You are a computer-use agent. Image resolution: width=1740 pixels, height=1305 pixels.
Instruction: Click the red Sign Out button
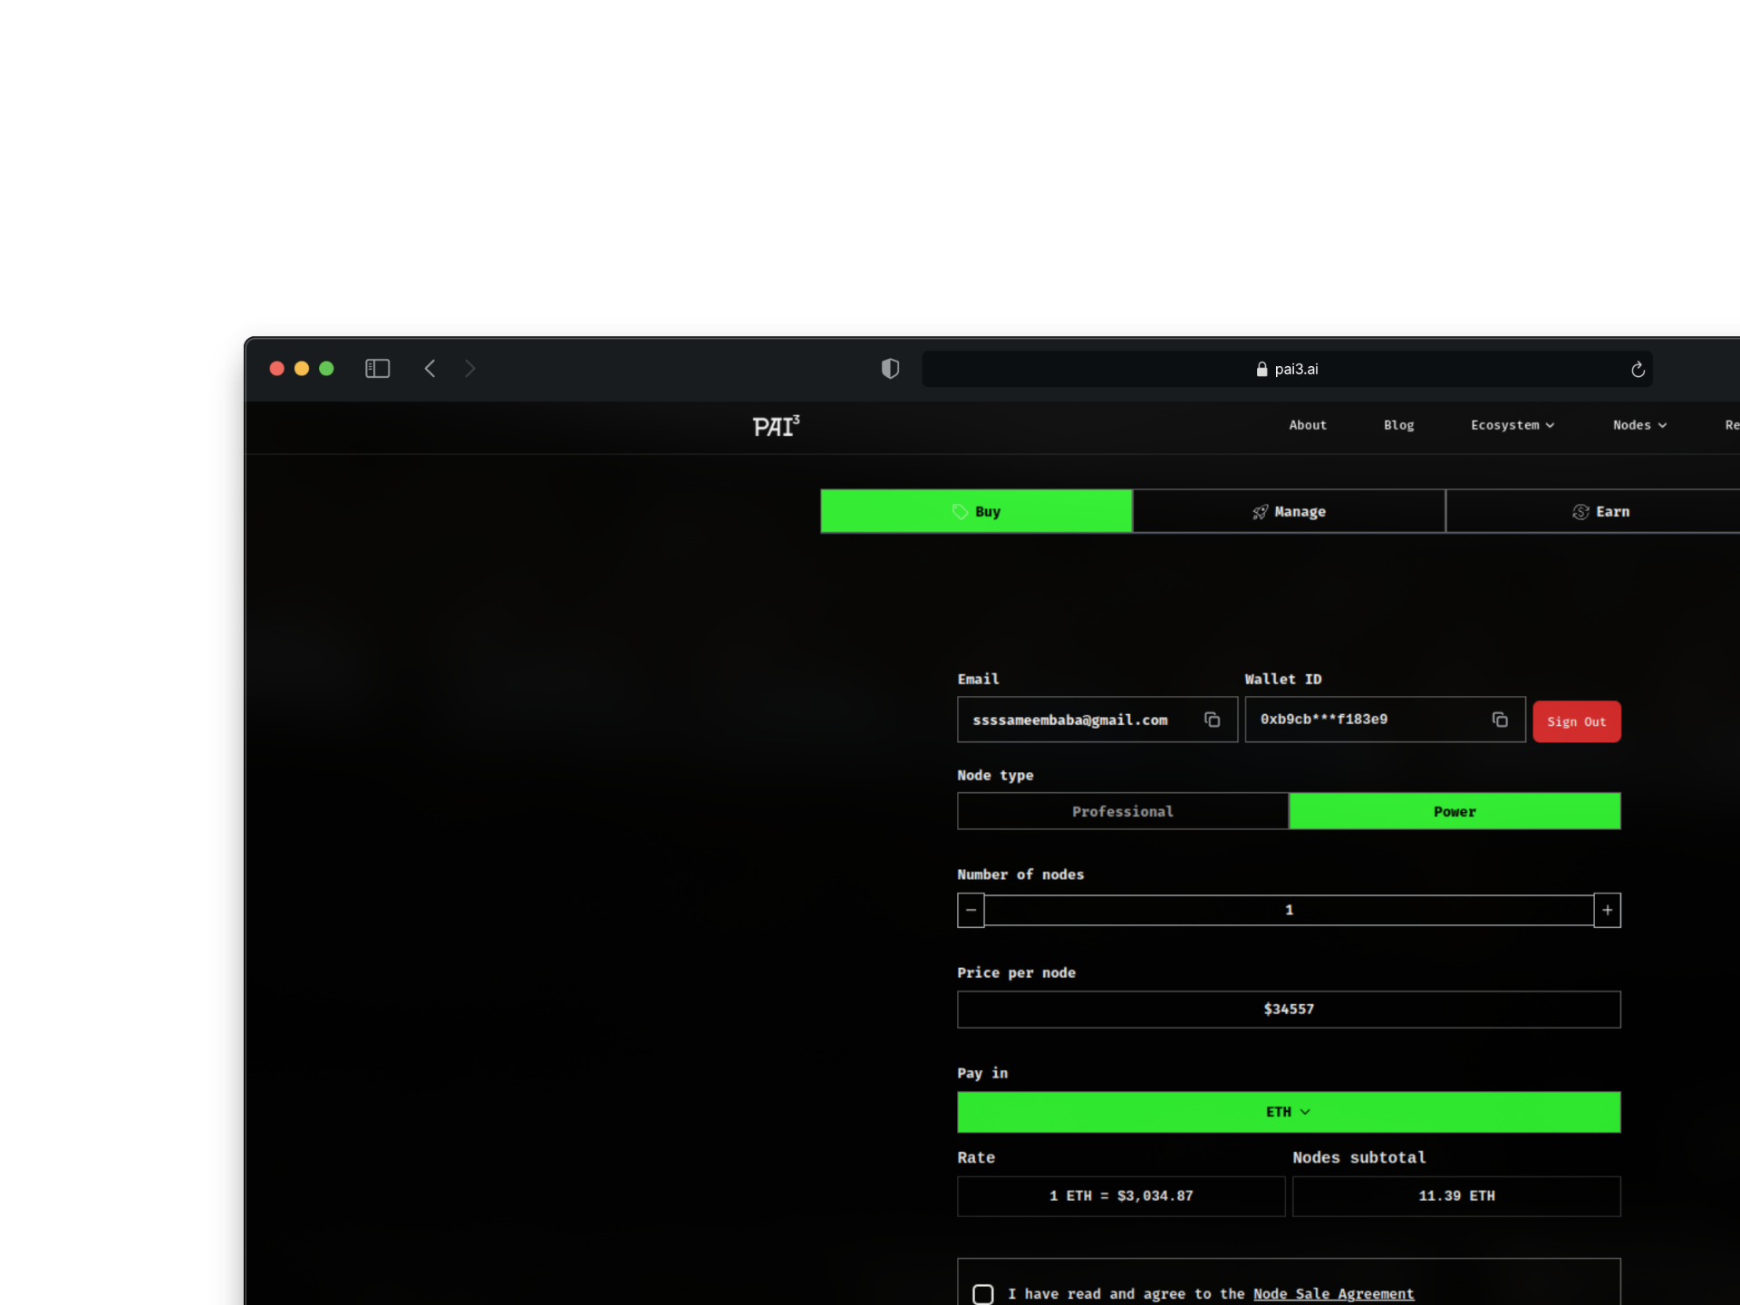[1576, 722]
